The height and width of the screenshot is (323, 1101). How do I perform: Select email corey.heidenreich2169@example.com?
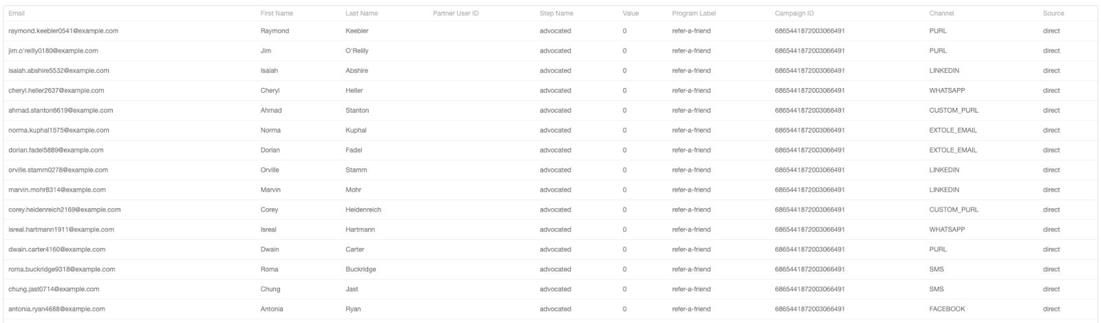pyautogui.click(x=65, y=210)
